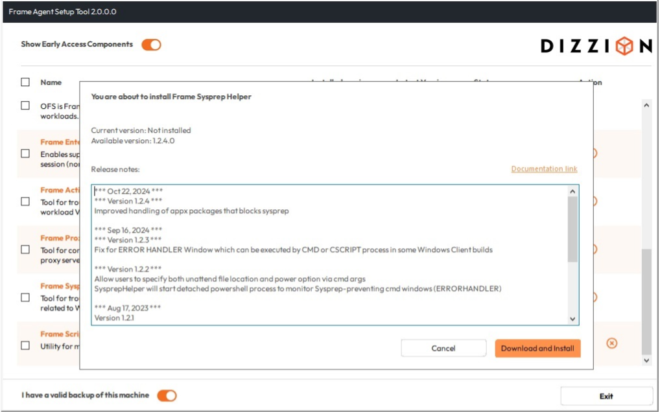Click the uninstall icon in the Frame Script row
Image resolution: width=660 pixels, height=412 pixels.
(611, 343)
